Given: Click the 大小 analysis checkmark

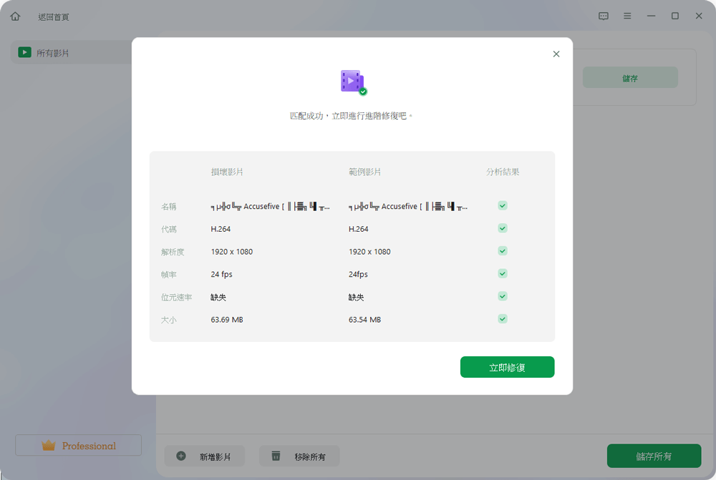Looking at the screenshot, I should 503,319.
